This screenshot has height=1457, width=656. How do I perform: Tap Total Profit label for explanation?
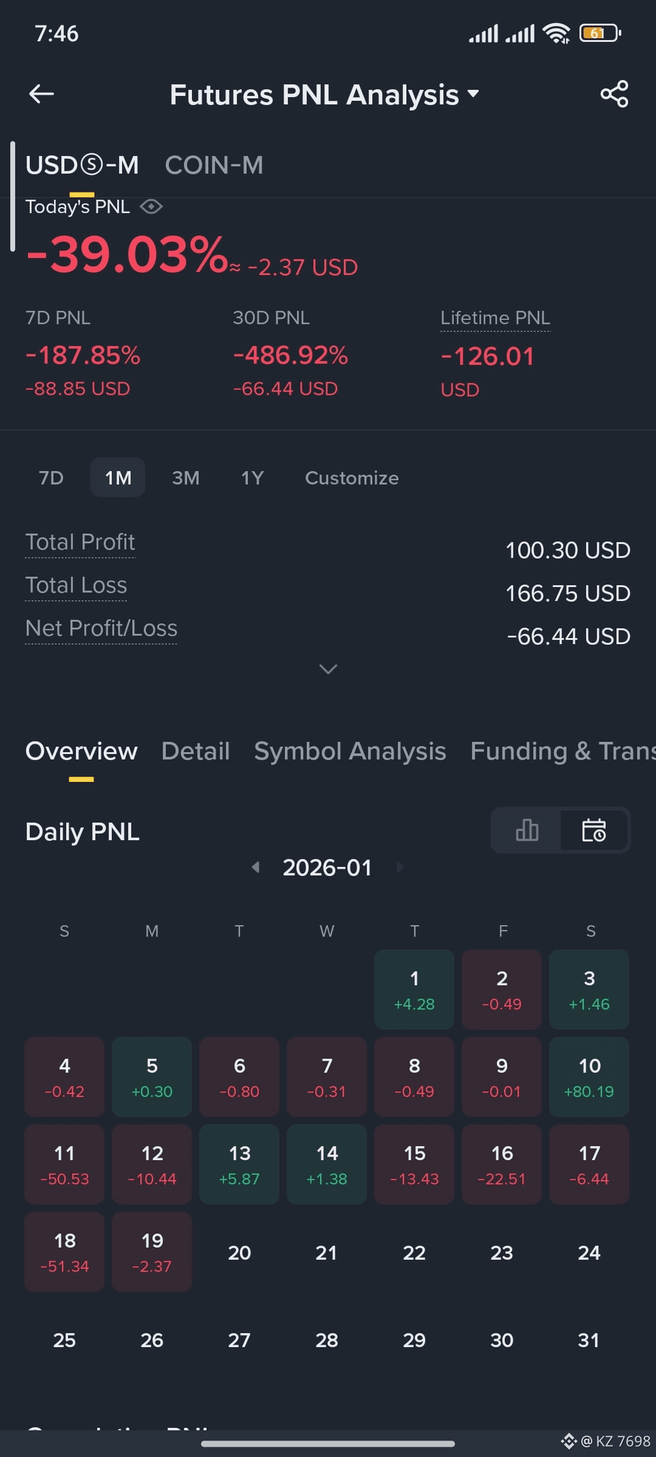coord(80,542)
